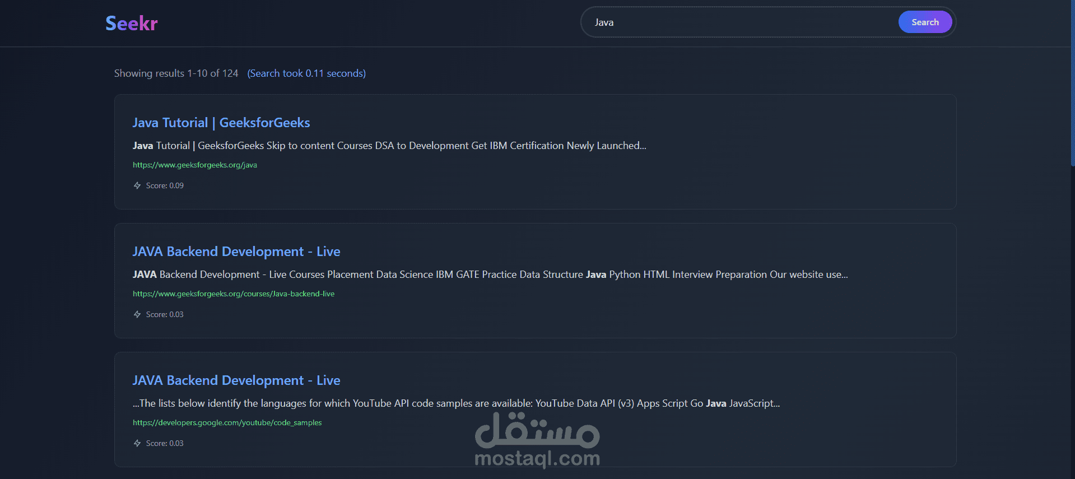
Task: Open the Java Tutorial | GeeksforGeeks result
Action: tap(221, 123)
